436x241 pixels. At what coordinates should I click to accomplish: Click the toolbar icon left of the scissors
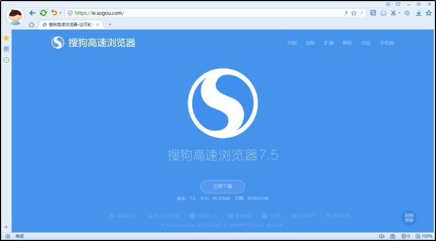pyautogui.click(x=384, y=13)
